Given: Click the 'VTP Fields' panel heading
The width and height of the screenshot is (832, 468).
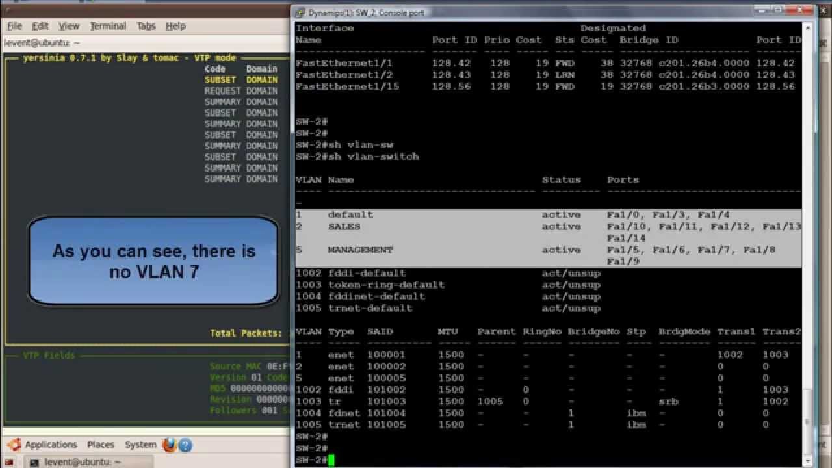Looking at the screenshot, I should [x=49, y=356].
